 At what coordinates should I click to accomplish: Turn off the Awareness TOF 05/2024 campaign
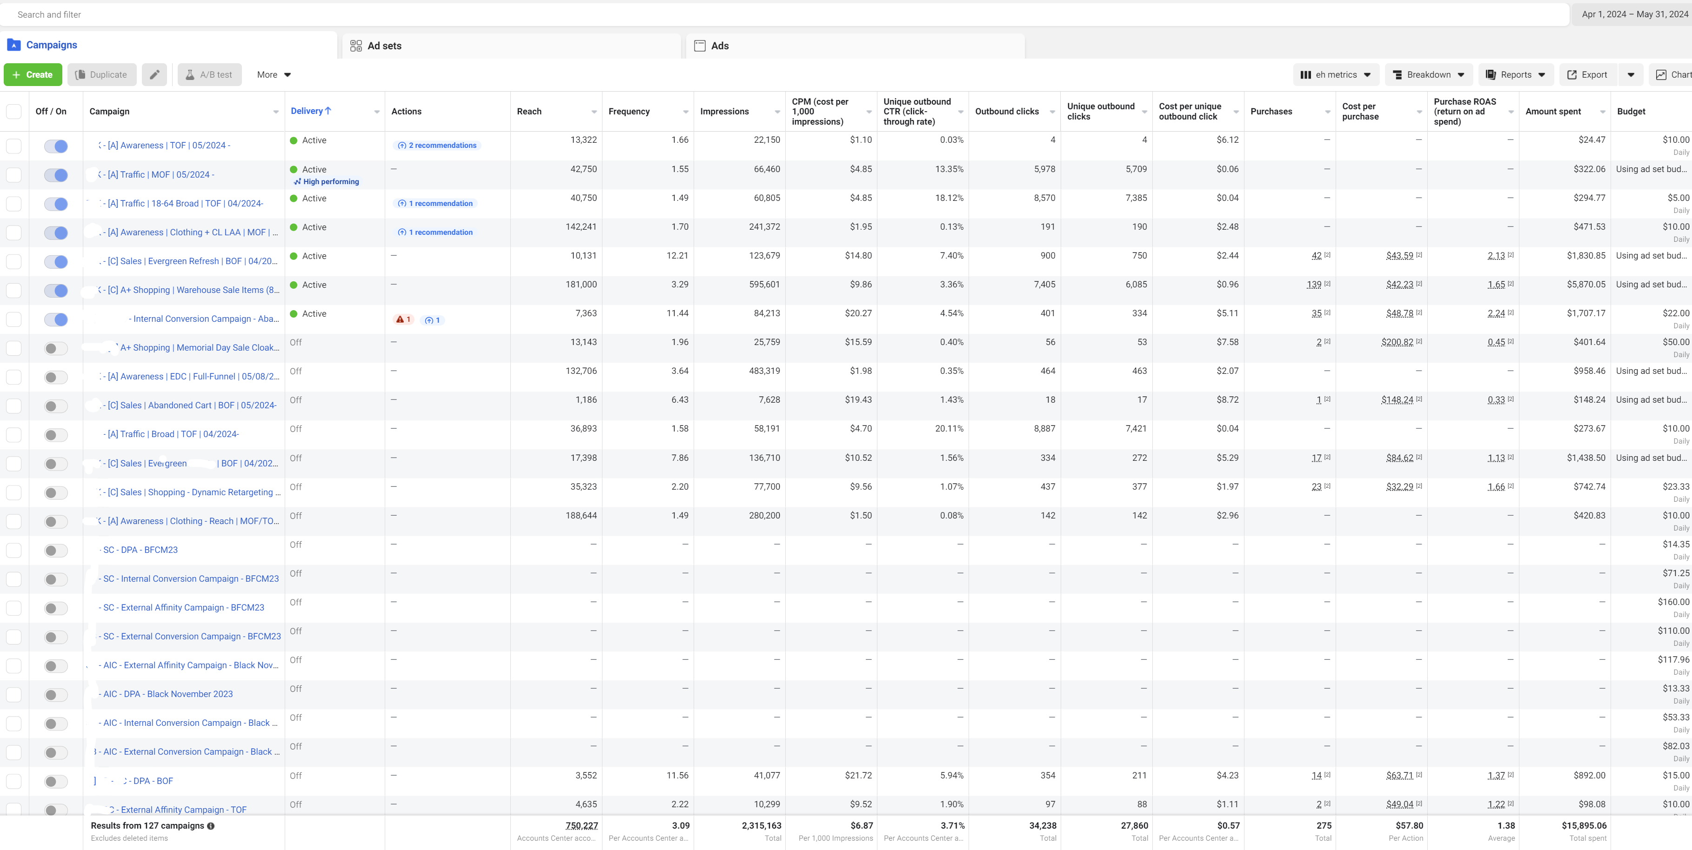click(56, 146)
